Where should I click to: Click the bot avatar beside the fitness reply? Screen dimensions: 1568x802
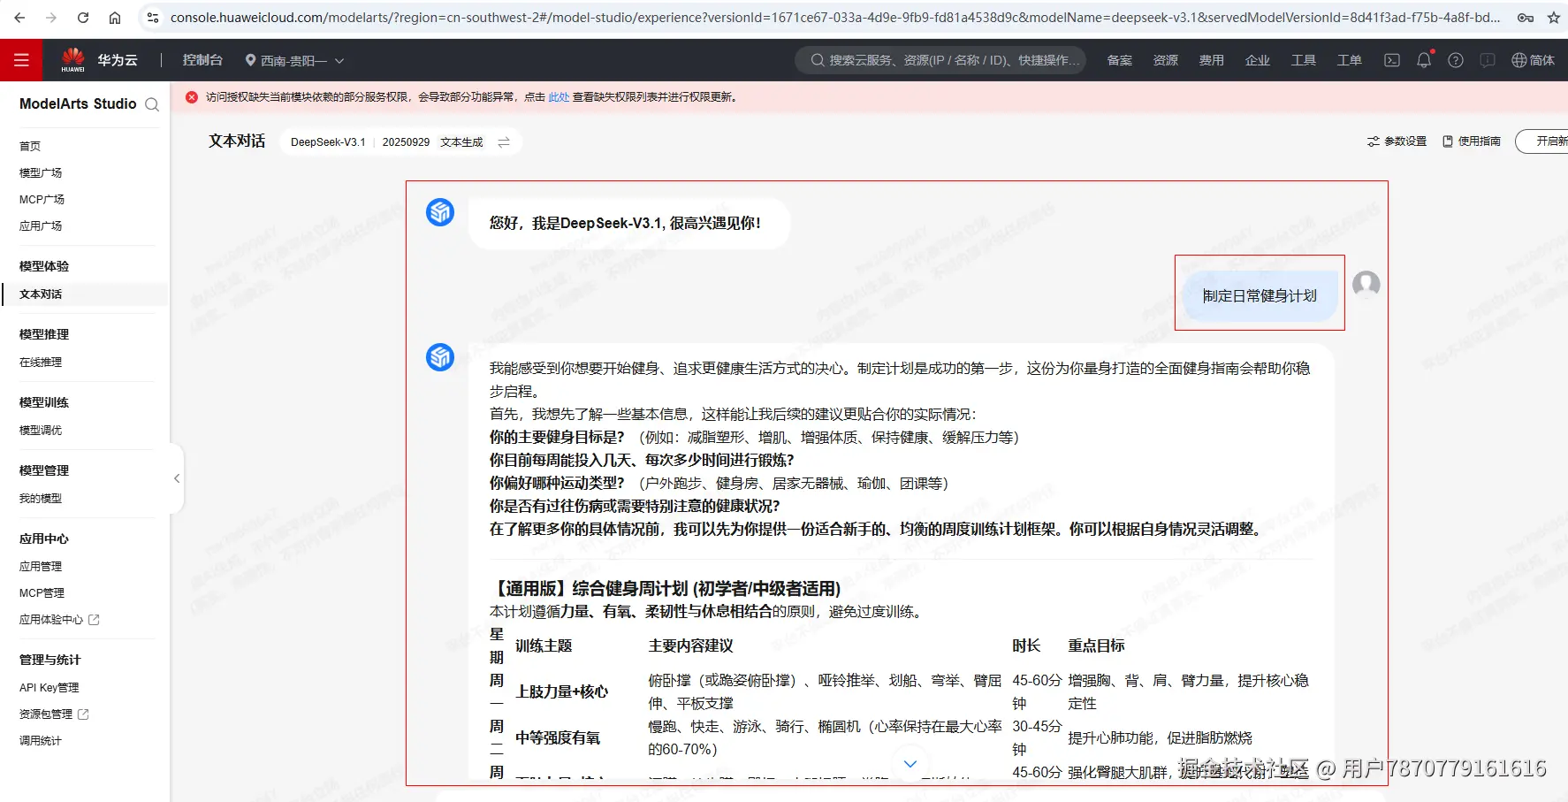point(440,357)
